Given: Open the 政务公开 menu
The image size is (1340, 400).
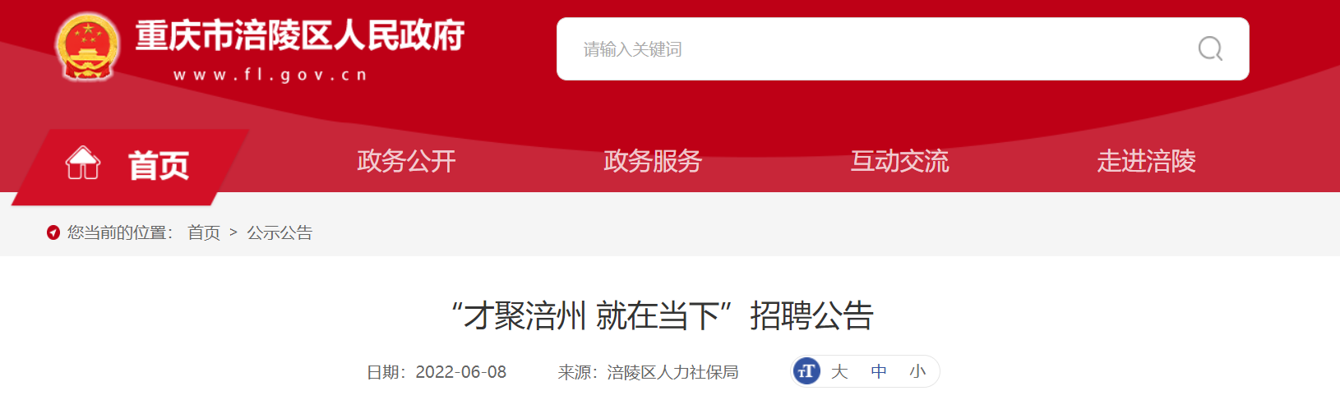Looking at the screenshot, I should click(x=406, y=161).
